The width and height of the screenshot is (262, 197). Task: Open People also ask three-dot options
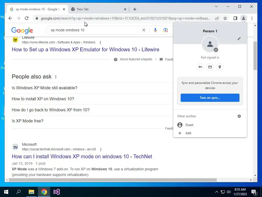click(56, 77)
